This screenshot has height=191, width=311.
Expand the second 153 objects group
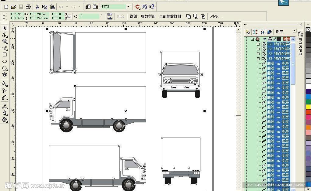258,49
